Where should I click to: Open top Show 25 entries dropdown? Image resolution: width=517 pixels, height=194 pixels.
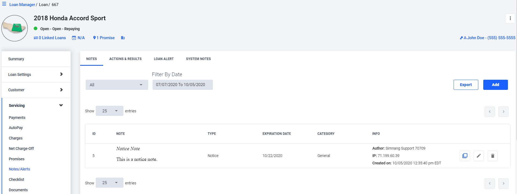click(x=109, y=111)
